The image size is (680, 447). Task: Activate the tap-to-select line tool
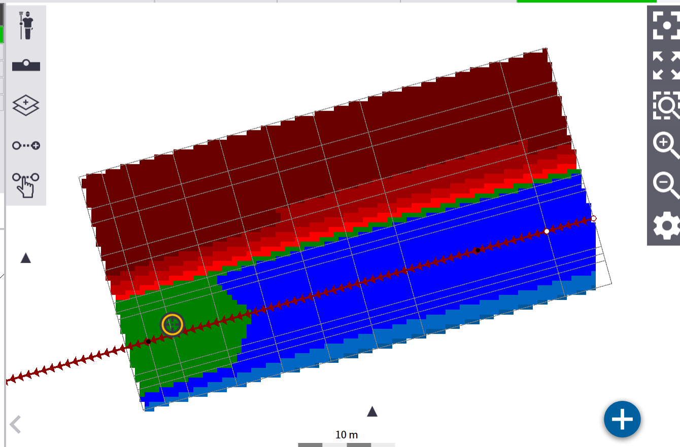tap(26, 184)
